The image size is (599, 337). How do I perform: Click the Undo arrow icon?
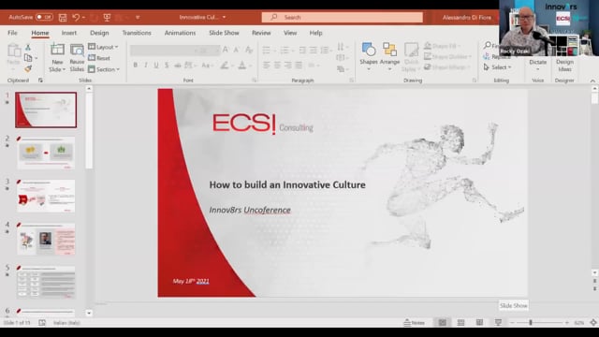76,18
